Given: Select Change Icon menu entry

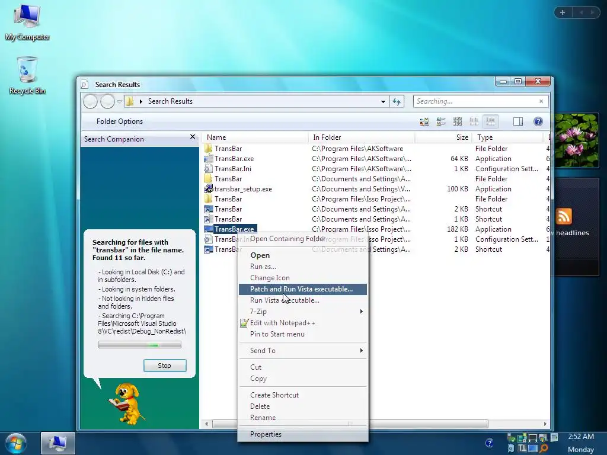Looking at the screenshot, I should click(x=303, y=278).
